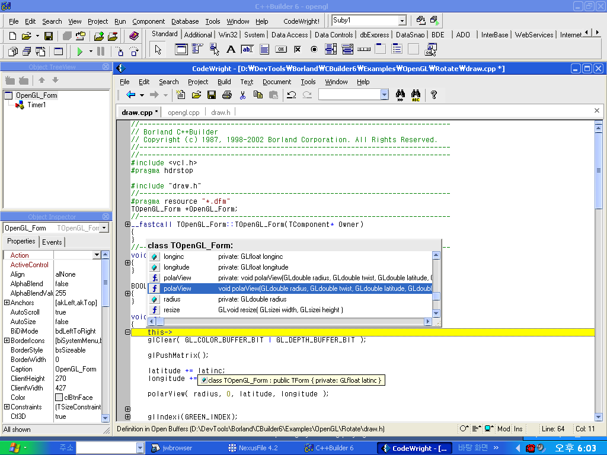
Task: Click the Cut scissors icon
Action: (242, 95)
